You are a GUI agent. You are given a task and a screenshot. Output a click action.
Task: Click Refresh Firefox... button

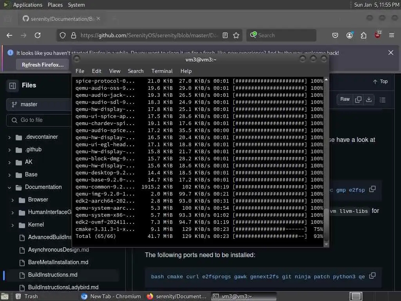point(42,65)
